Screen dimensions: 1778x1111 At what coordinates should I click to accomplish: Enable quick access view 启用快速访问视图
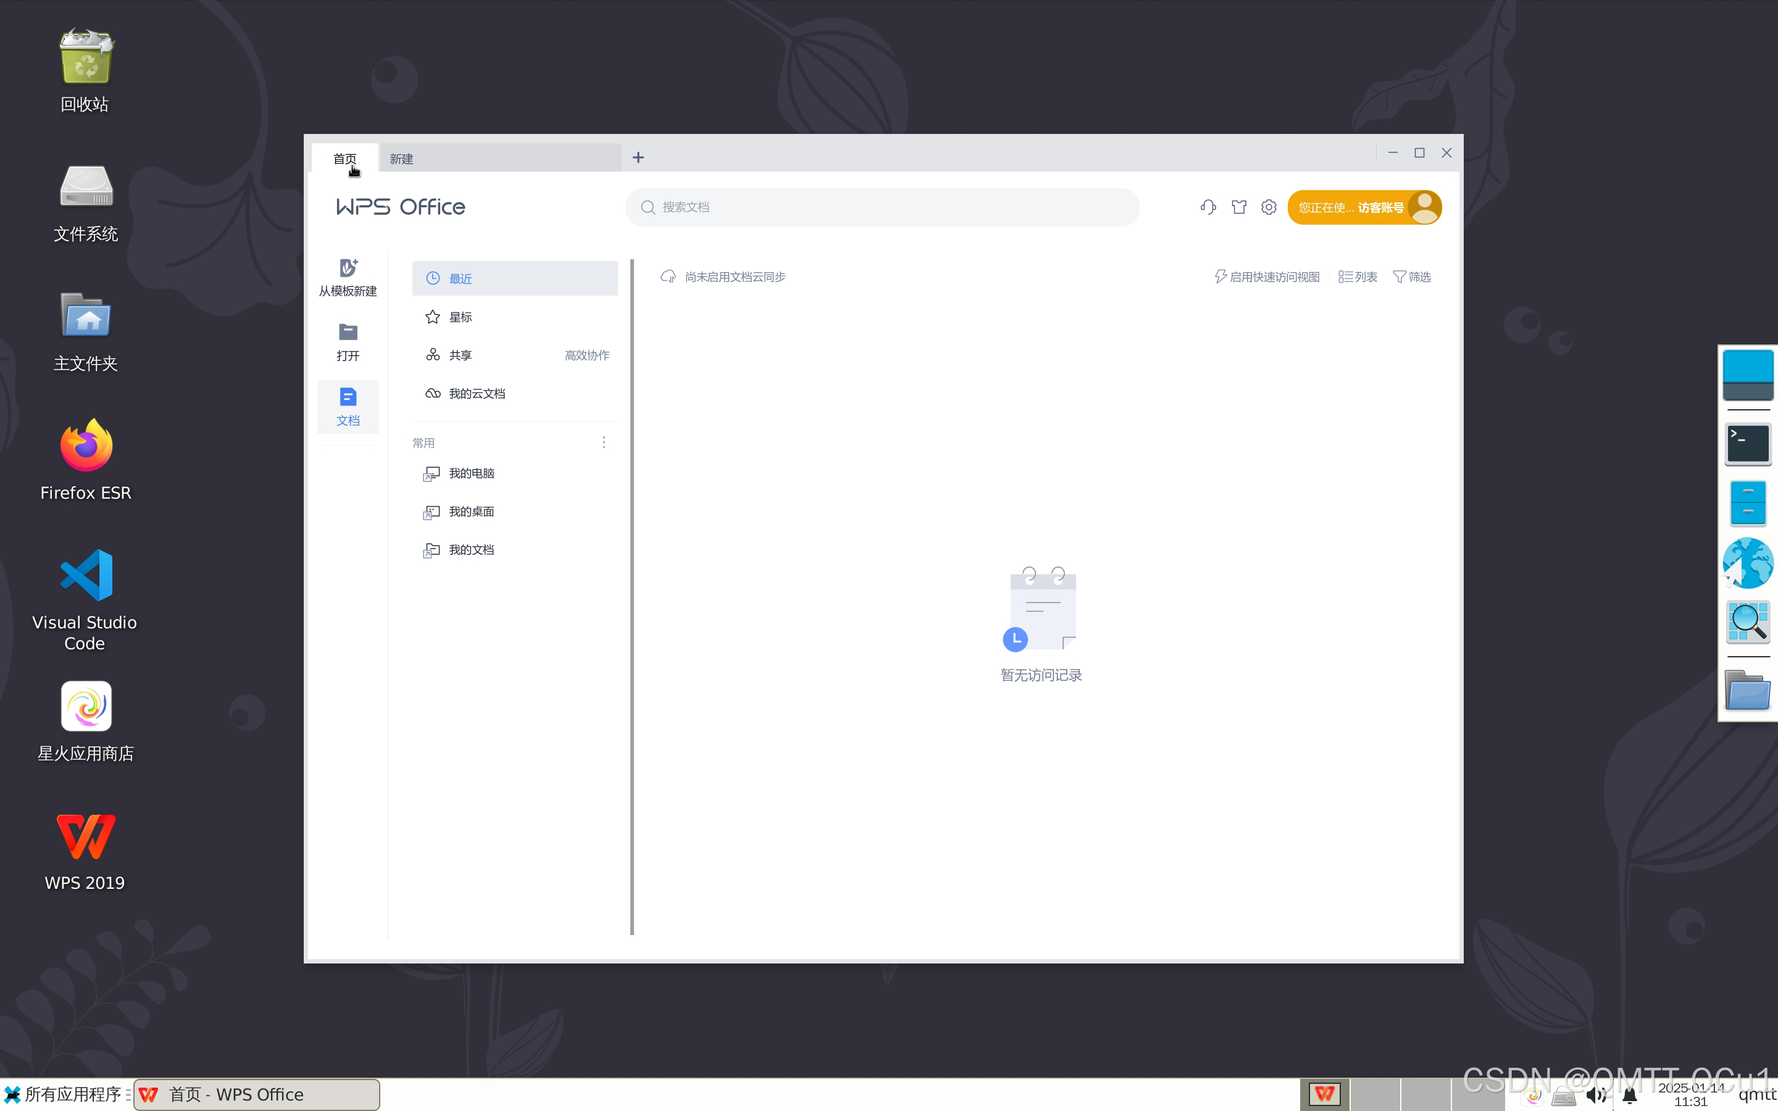click(1267, 277)
